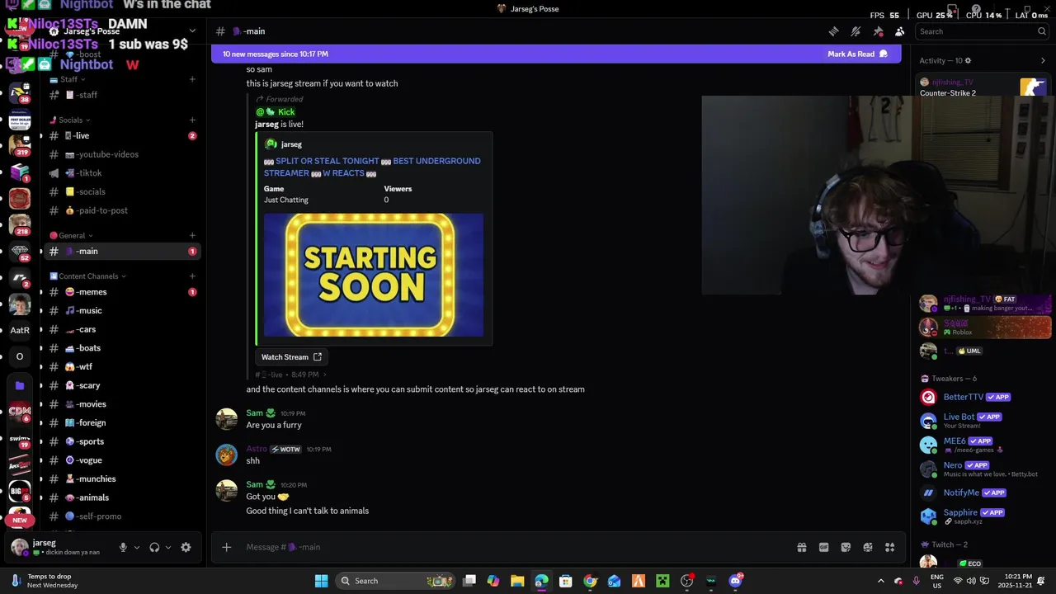This screenshot has width=1056, height=594.
Task: Click the Starting Soon stream thumbnail
Action: [x=374, y=275]
